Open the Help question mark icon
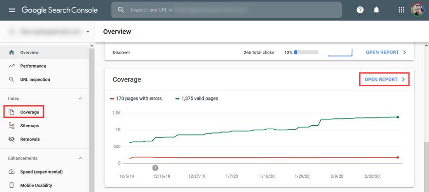The image size is (429, 192). point(360,10)
